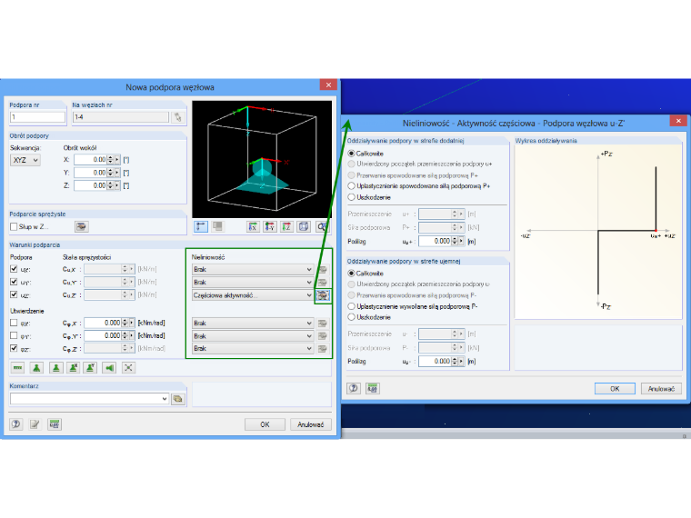Click the Poślizg uz- value field
The height and width of the screenshot is (518, 691).
click(x=435, y=361)
